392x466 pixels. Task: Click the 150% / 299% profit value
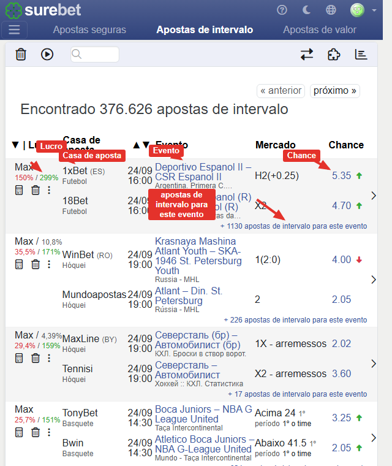tap(37, 178)
